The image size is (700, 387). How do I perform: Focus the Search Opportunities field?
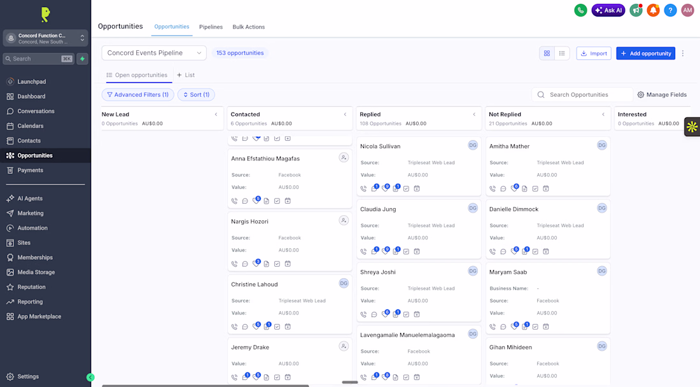[582, 95]
